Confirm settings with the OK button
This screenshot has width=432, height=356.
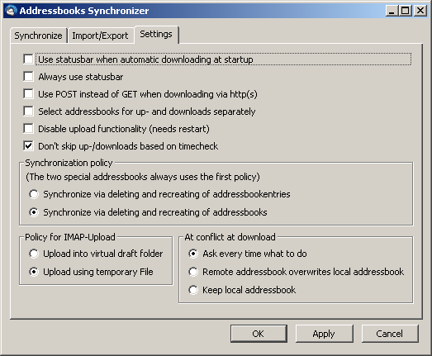click(259, 334)
